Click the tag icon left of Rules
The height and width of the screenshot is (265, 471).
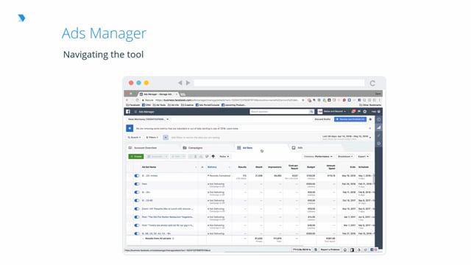[213, 157]
